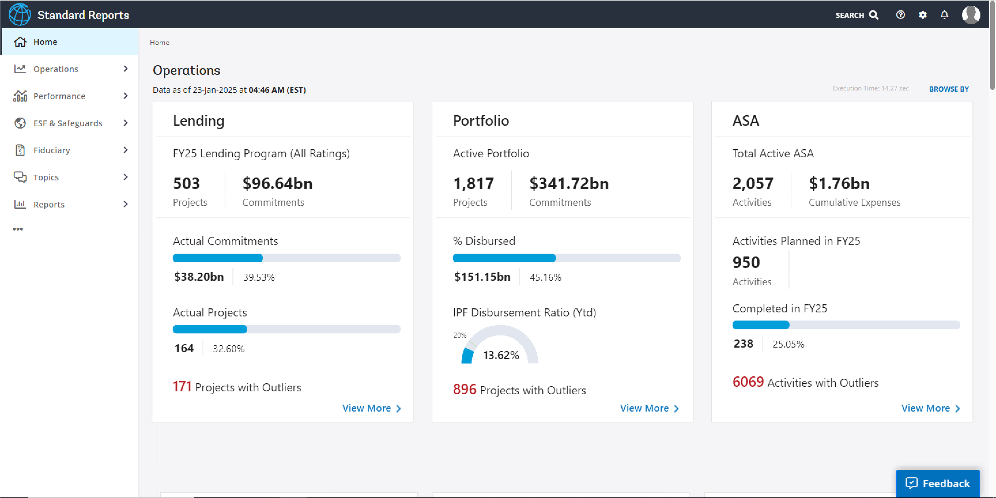996x498 pixels.
Task: Click Home in the breadcrumb trail
Action: pos(159,42)
